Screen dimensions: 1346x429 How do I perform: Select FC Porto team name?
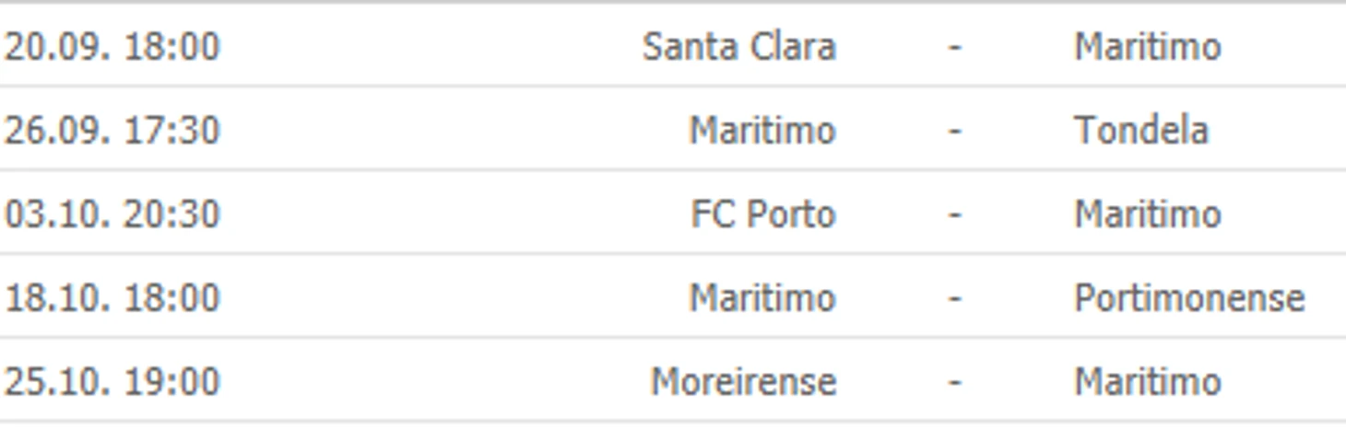(762, 214)
